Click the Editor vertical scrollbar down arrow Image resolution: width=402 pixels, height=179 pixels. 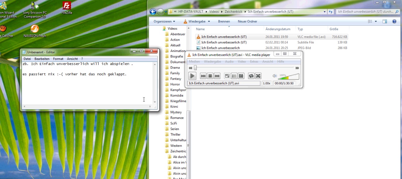point(155,102)
